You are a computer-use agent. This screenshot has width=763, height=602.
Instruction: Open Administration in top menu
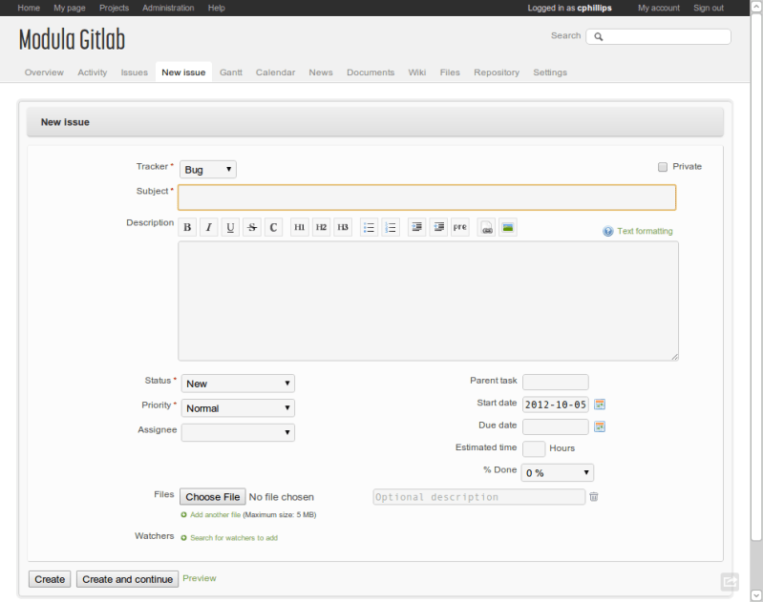point(168,8)
